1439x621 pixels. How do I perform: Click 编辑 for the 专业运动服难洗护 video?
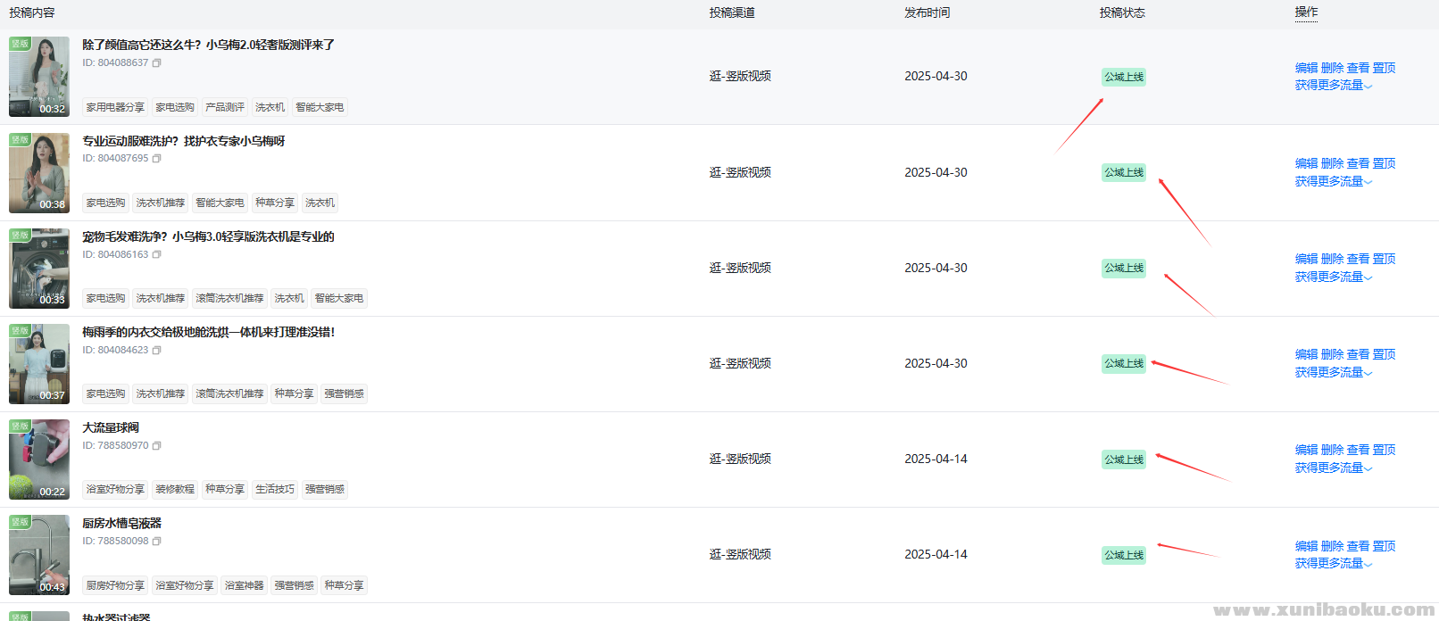(1306, 163)
